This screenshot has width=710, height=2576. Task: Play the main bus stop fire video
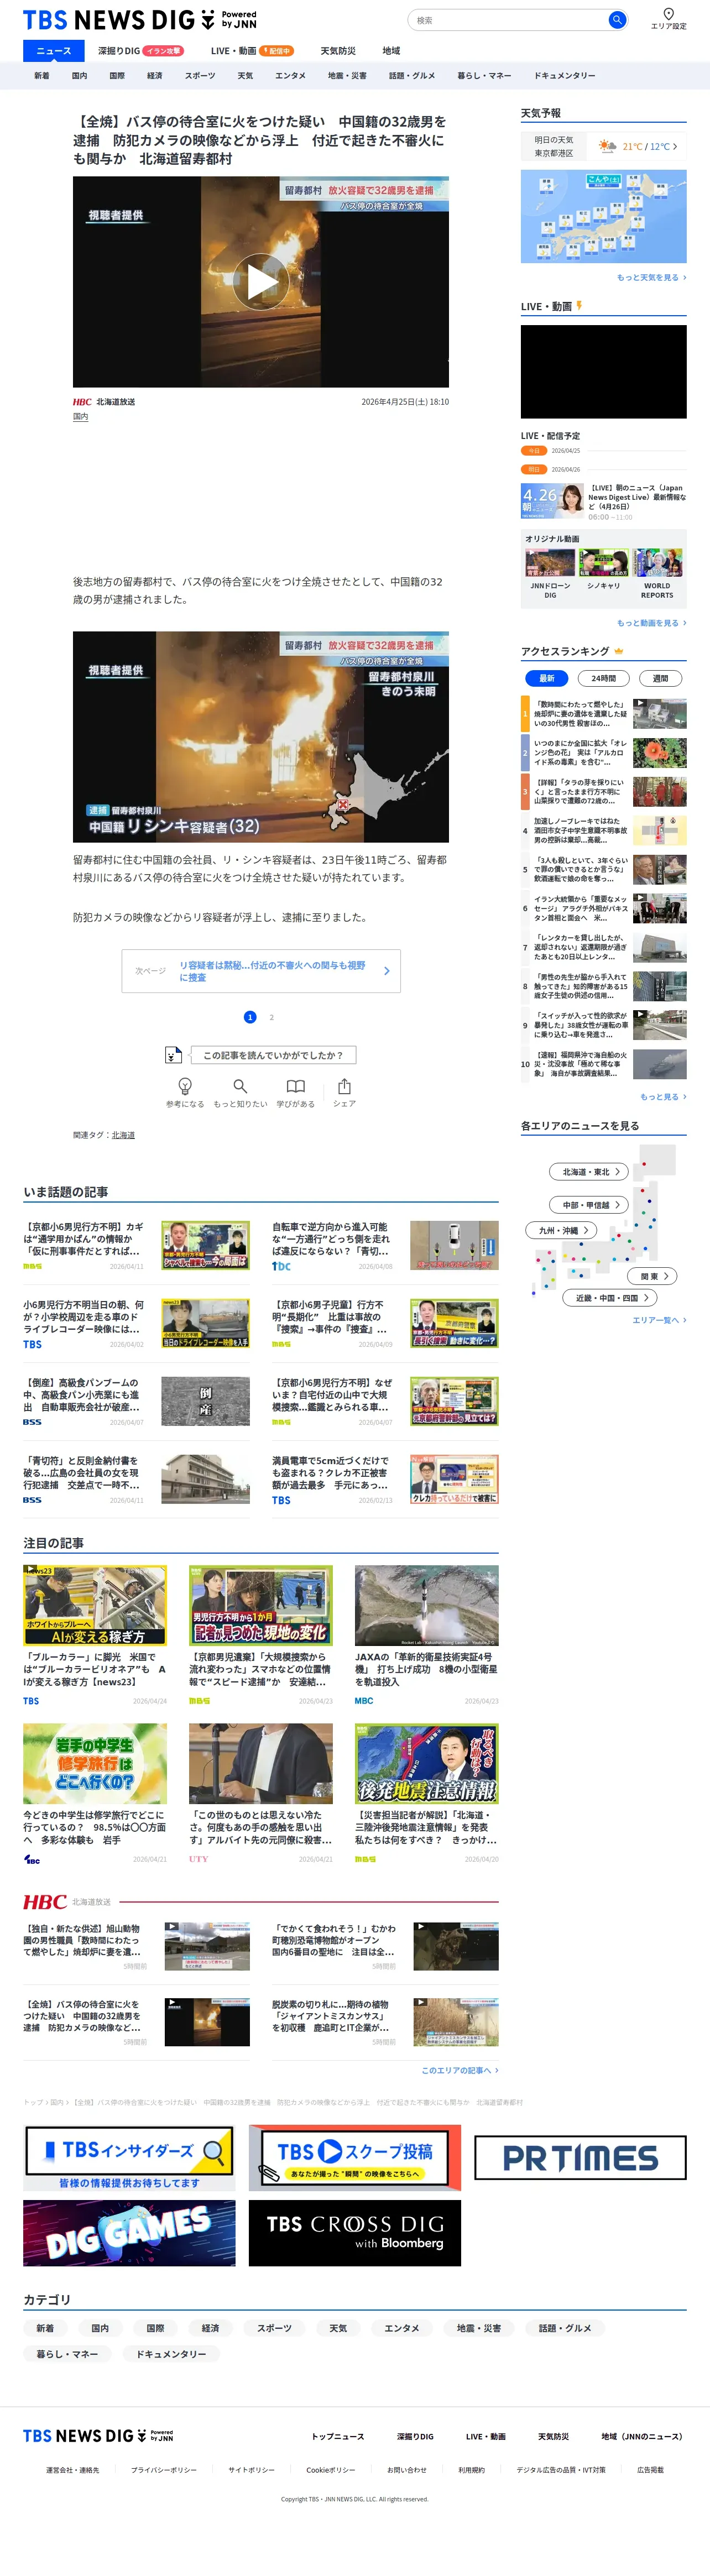pyautogui.click(x=261, y=281)
